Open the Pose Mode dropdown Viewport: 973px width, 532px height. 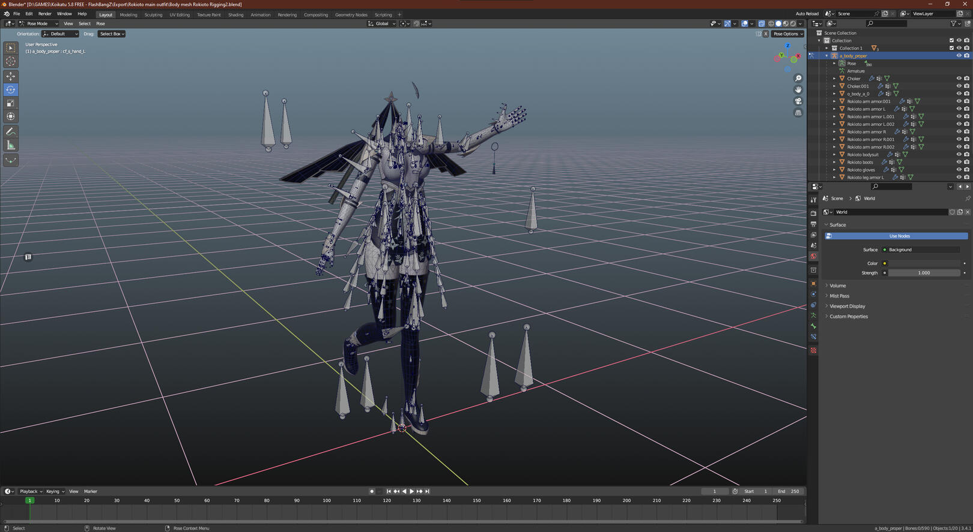tap(39, 24)
